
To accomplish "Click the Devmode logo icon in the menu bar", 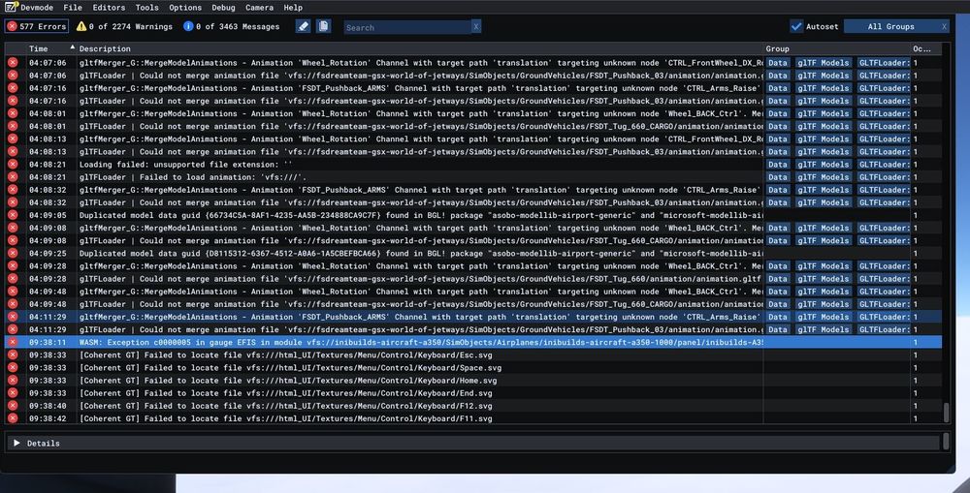I will tap(11, 7).
